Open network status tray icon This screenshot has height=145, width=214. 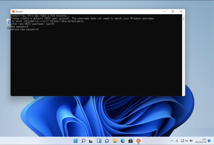click(182, 141)
